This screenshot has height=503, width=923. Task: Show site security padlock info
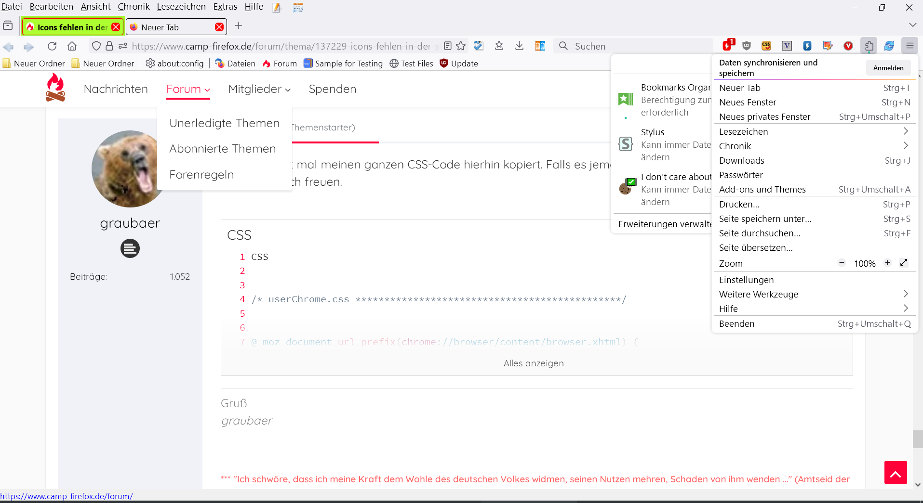click(109, 46)
